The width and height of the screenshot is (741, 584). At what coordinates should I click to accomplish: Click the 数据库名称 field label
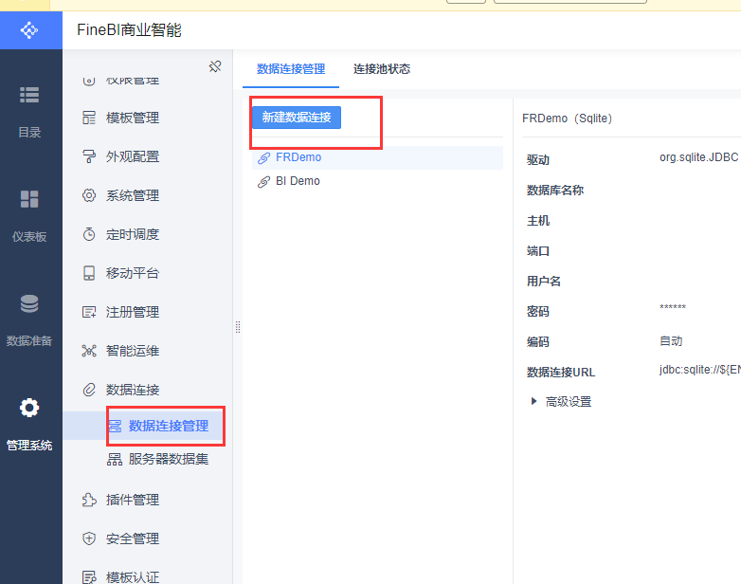click(x=555, y=191)
